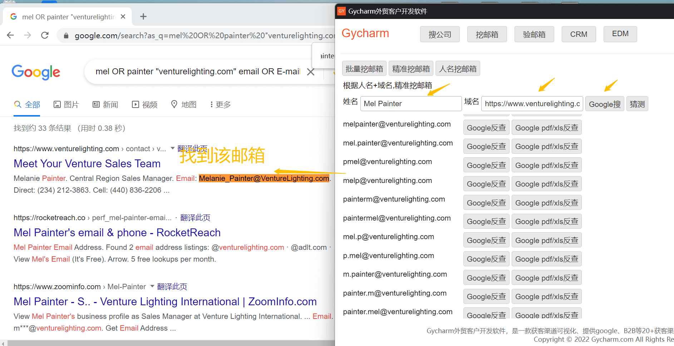Google反查 for paintermel@venturelighting.com

[486, 221]
